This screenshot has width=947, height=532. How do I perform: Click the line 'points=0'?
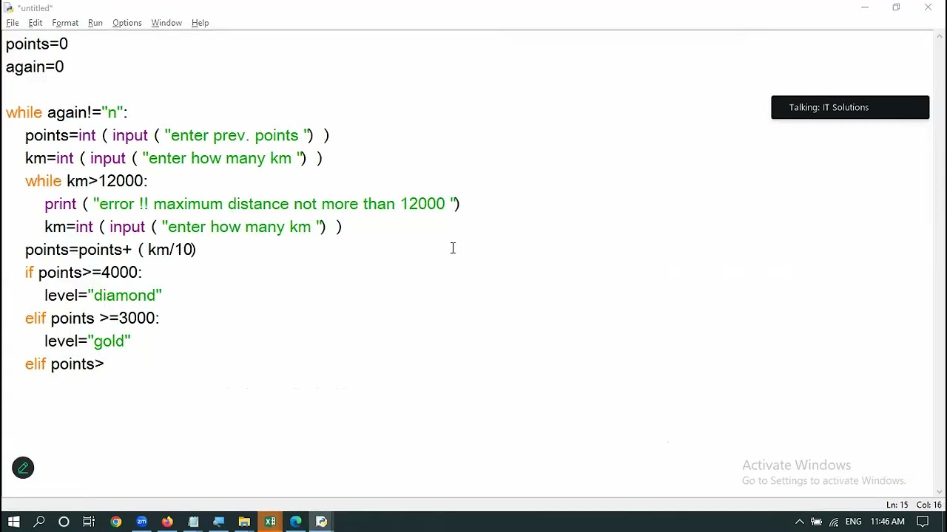[x=37, y=44]
